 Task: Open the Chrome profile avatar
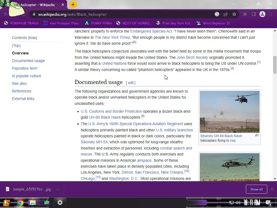pos(262,14)
